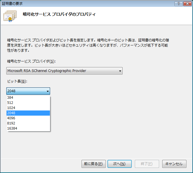Click the 証明書の要求 title bar

[x=86, y=3]
